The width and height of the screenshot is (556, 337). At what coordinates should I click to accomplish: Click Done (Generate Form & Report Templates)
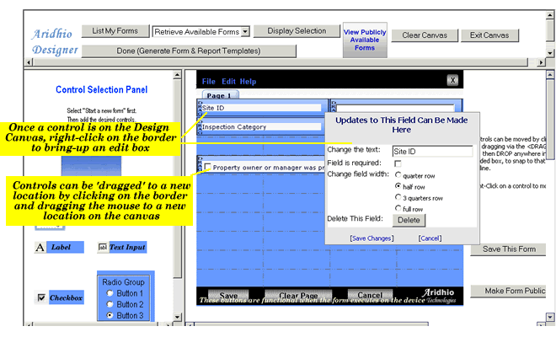pyautogui.click(x=189, y=51)
